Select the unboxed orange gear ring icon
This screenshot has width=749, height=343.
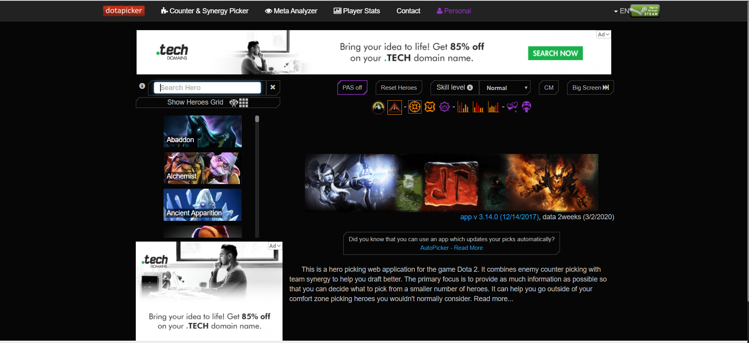(x=430, y=107)
